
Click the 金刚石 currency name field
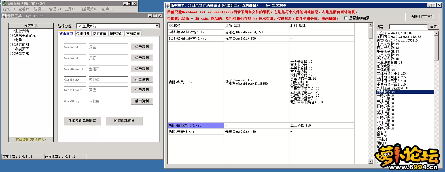pos(108,69)
